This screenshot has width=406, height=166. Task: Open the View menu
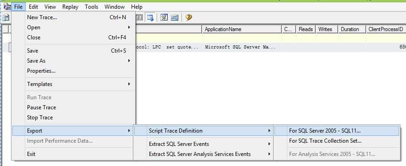coord(50,7)
